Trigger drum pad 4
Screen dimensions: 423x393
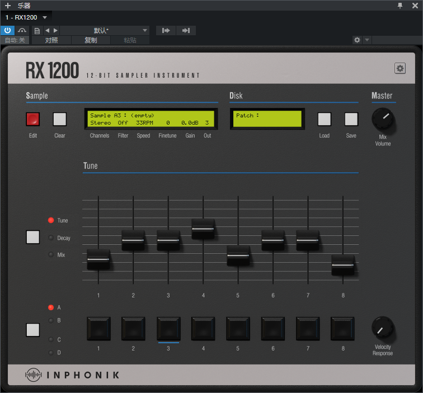[203, 329]
